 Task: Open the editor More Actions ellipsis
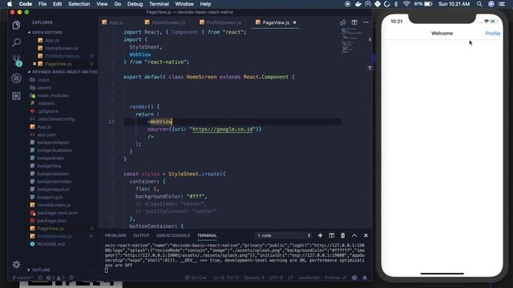[366, 22]
